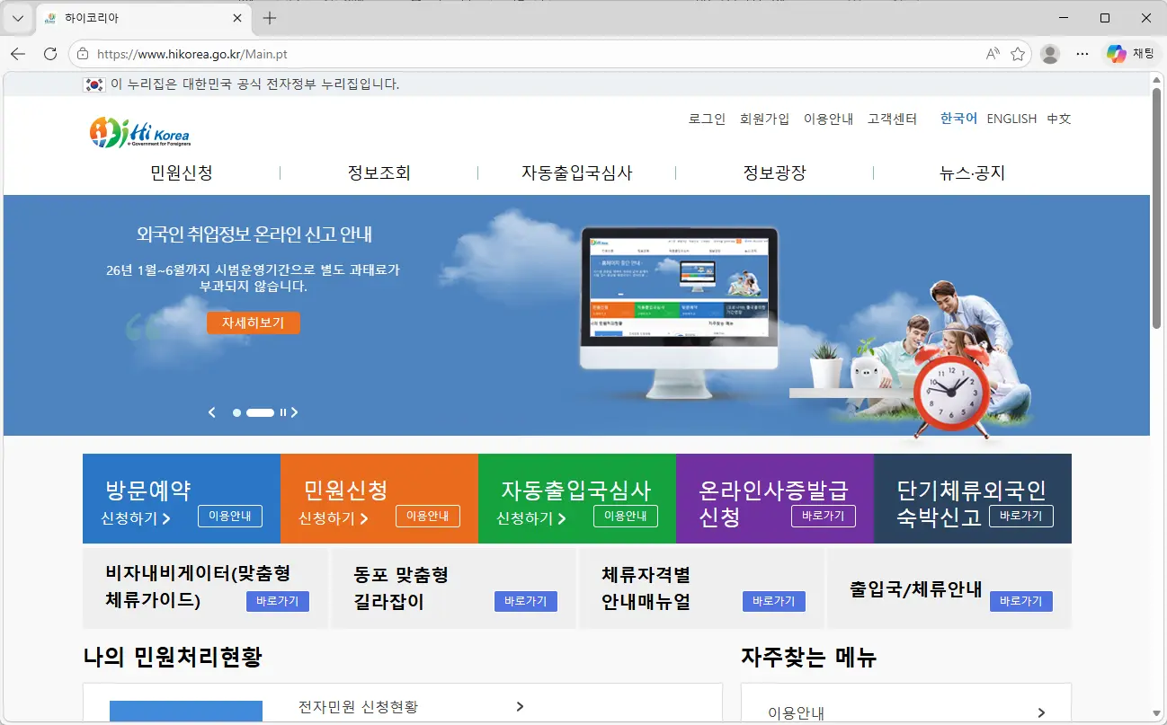The height and width of the screenshot is (725, 1167).
Task: Switch language to 中文
Action: [x=1059, y=119]
